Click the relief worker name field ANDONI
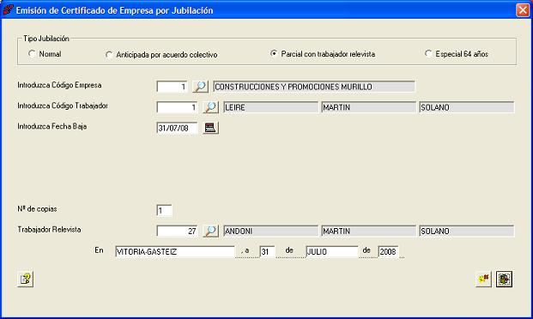533x319 pixels. coord(271,231)
